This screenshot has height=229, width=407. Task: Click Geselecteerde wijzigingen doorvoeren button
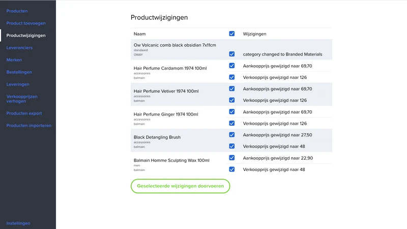tap(181, 186)
